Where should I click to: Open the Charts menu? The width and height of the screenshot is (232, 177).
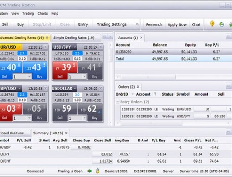tap(43, 13)
